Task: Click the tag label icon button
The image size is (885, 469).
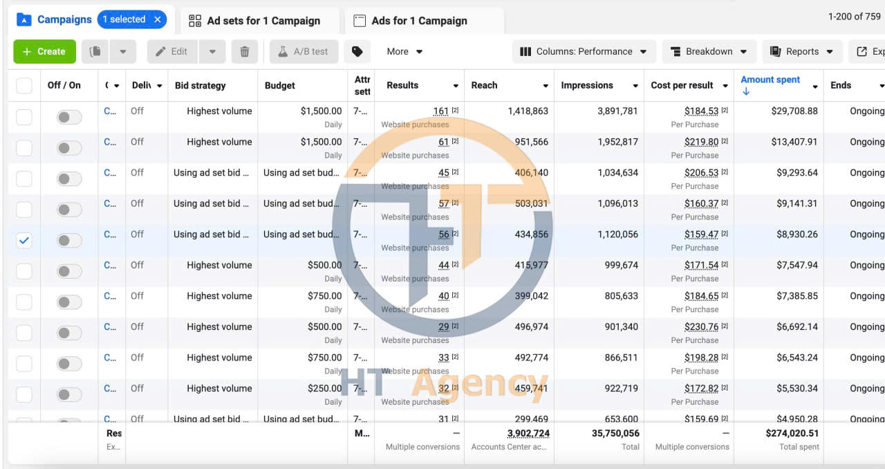Action: tap(357, 51)
